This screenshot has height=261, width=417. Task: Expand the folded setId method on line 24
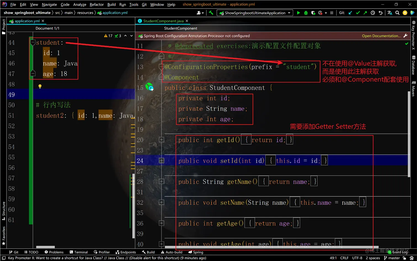click(162, 161)
